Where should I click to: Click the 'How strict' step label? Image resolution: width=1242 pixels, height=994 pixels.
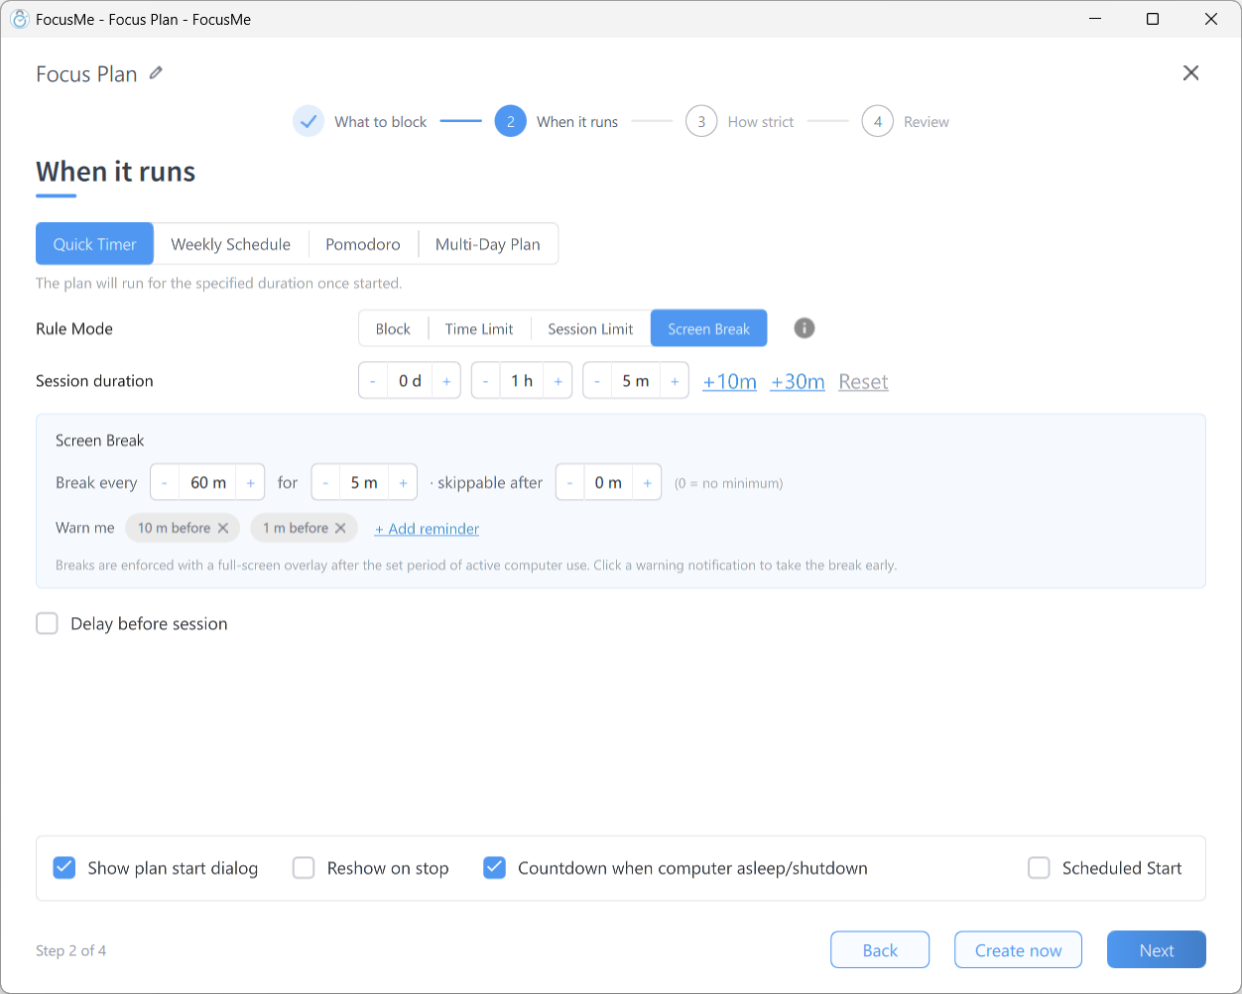(x=761, y=122)
